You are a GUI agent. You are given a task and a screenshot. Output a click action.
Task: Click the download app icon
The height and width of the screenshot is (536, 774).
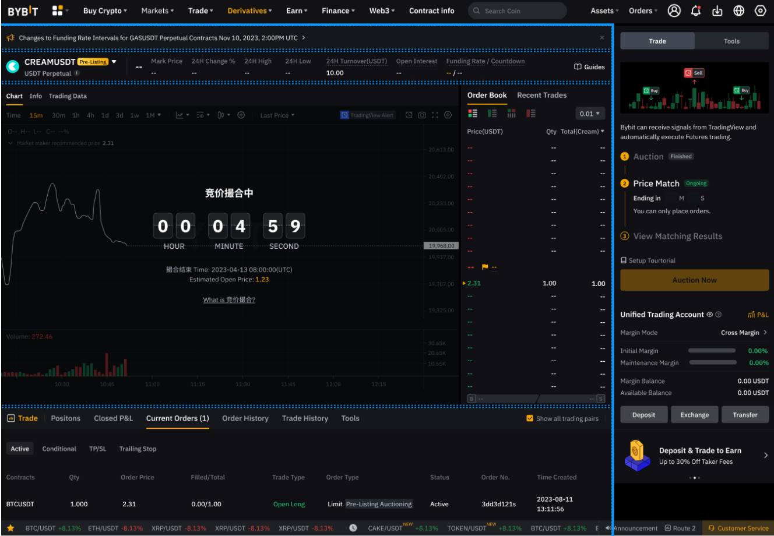pos(717,10)
